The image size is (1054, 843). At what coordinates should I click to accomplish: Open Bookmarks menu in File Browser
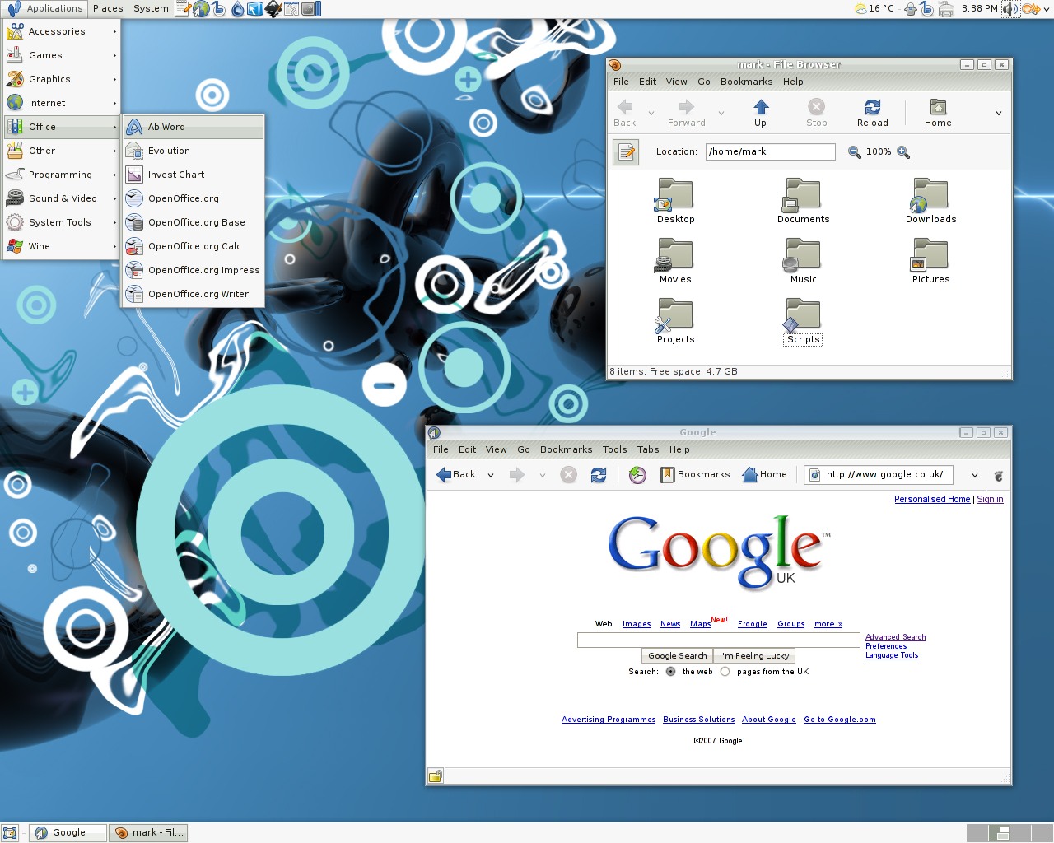click(747, 82)
